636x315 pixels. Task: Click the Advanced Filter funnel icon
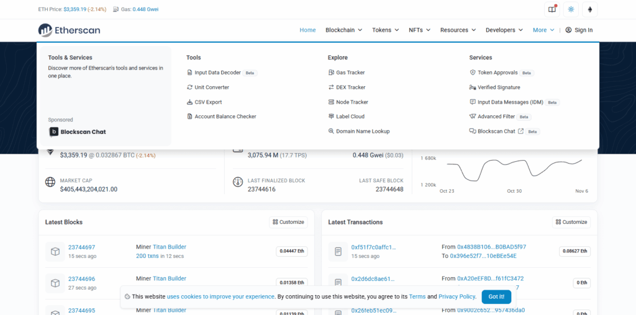click(x=473, y=117)
